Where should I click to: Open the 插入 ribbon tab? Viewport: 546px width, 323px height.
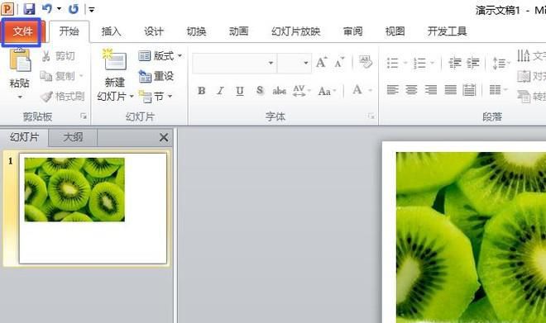(x=111, y=31)
